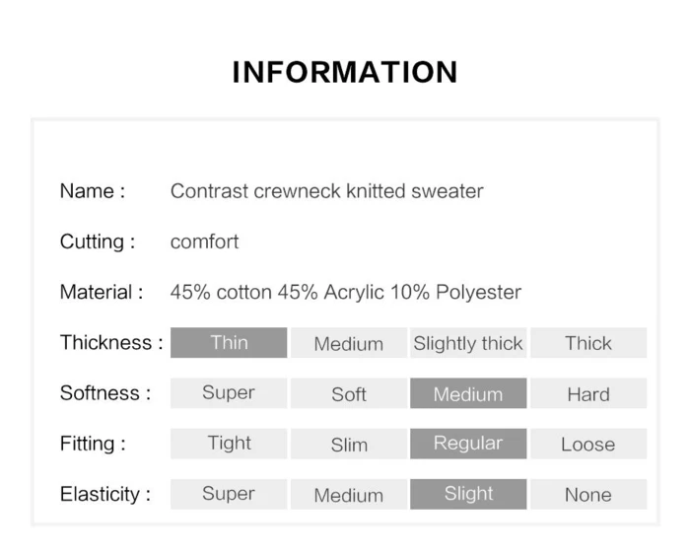Click Medium in the Elasticity row
Viewport: 690px width, 554px height.
click(348, 494)
